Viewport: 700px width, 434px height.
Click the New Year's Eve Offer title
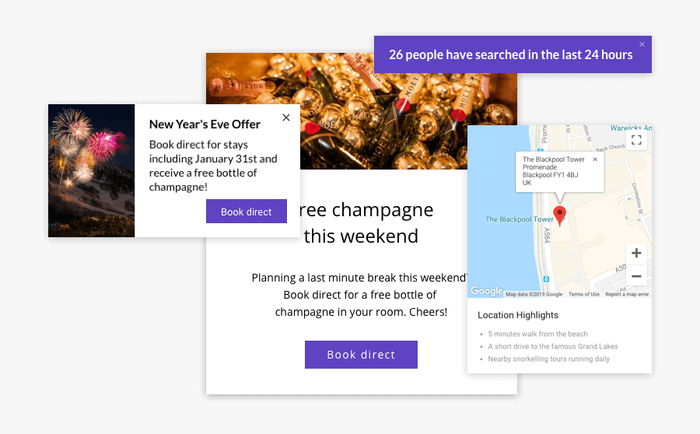coord(205,124)
